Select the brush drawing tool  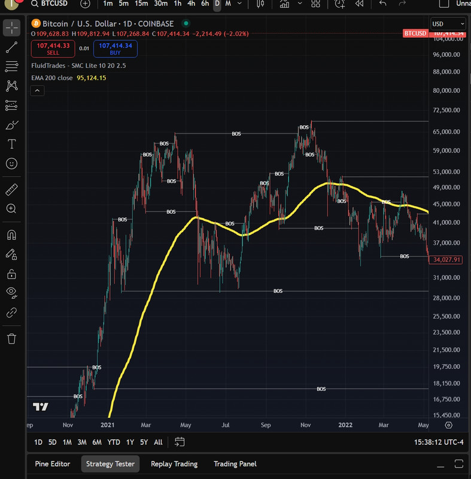click(11, 125)
